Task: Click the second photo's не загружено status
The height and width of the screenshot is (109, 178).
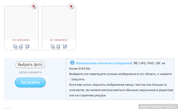Action: (59, 40)
